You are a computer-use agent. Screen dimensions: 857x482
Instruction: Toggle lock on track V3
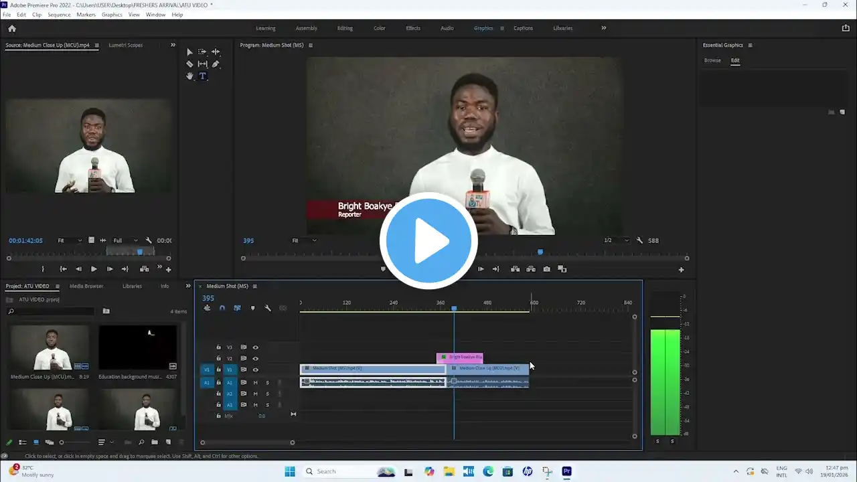tap(218, 347)
